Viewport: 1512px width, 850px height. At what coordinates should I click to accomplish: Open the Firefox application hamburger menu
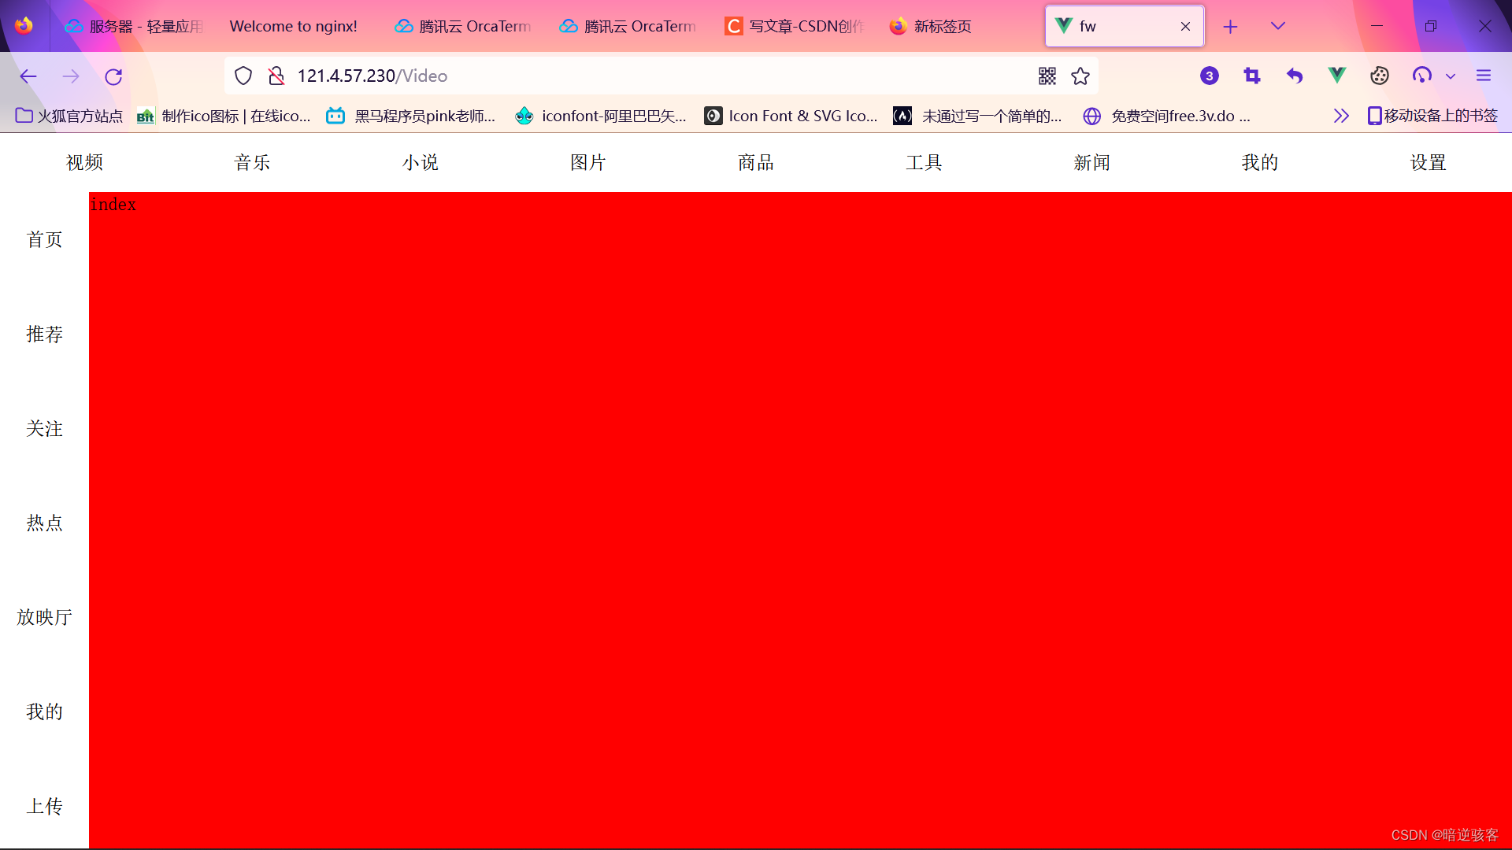tap(1484, 76)
